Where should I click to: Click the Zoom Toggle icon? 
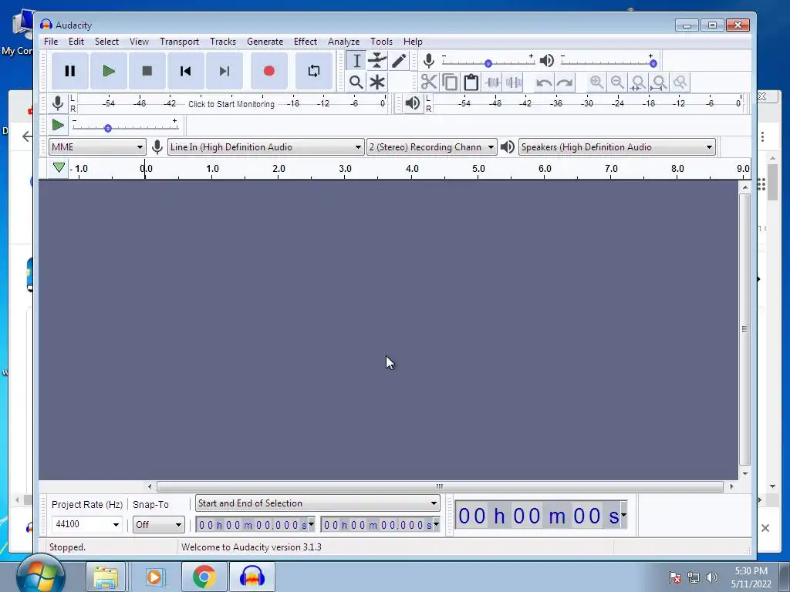point(680,82)
